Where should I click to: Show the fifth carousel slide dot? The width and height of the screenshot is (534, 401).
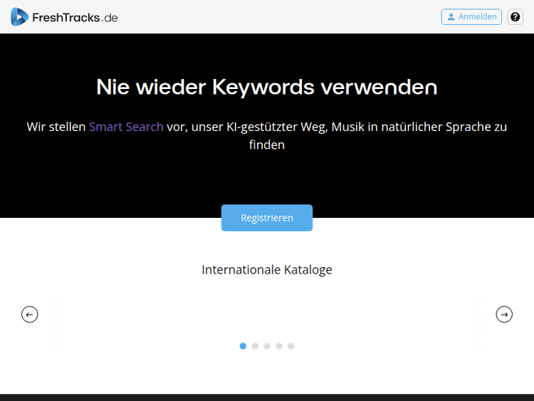[x=291, y=346]
